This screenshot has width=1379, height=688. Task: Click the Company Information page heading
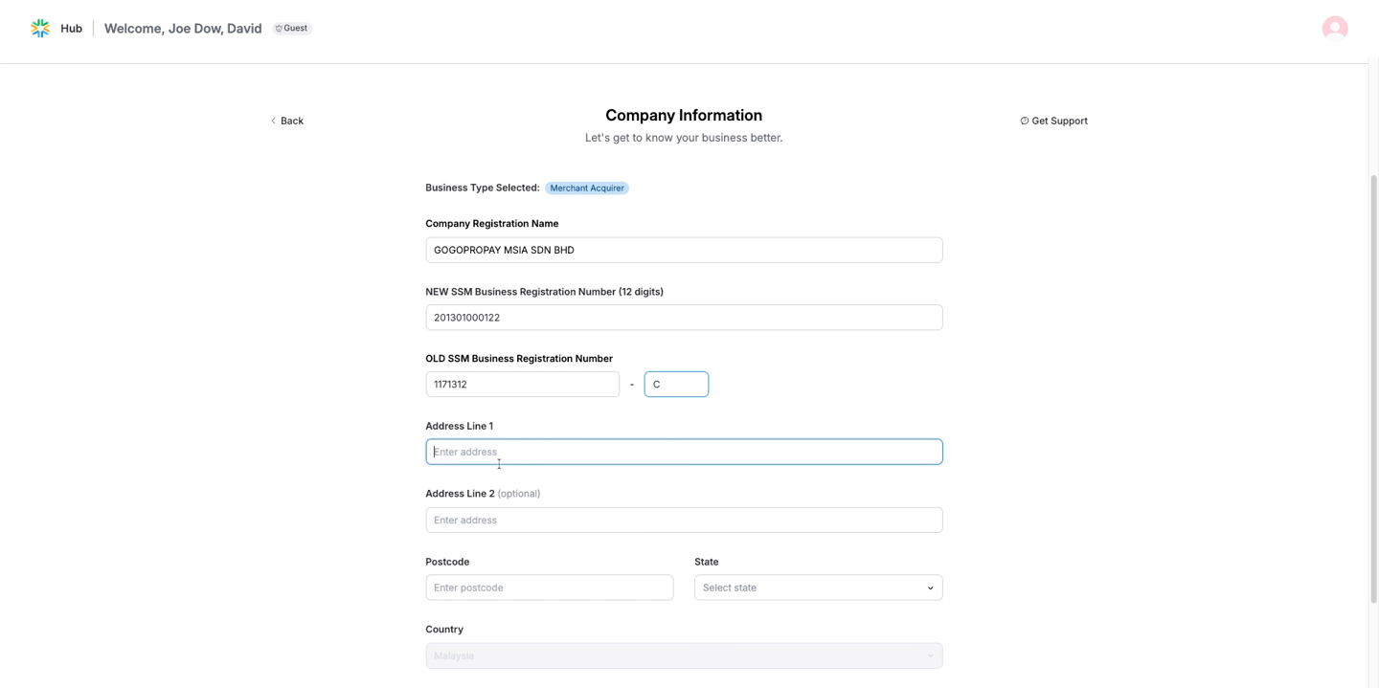683,116
